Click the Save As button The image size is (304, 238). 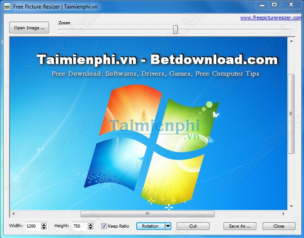(x=240, y=226)
